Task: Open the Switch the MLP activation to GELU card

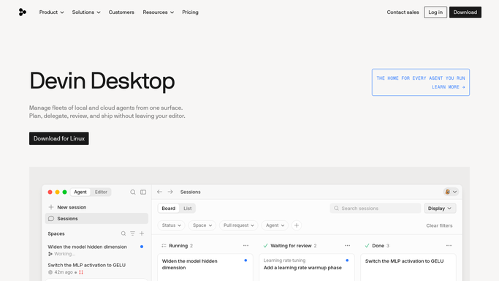Action: click(x=408, y=267)
